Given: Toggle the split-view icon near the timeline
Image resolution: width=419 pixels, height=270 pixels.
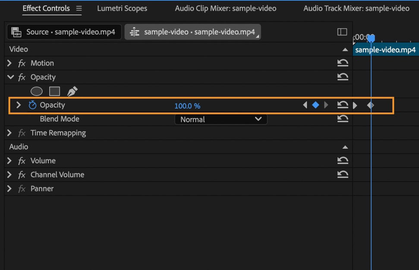Looking at the screenshot, I should coord(342,31).
